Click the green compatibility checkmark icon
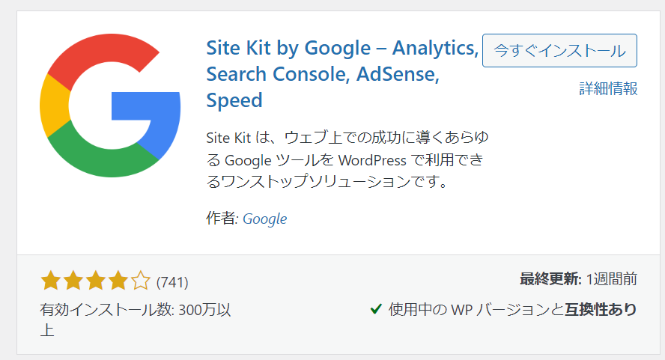The image size is (665, 360). coord(377,308)
